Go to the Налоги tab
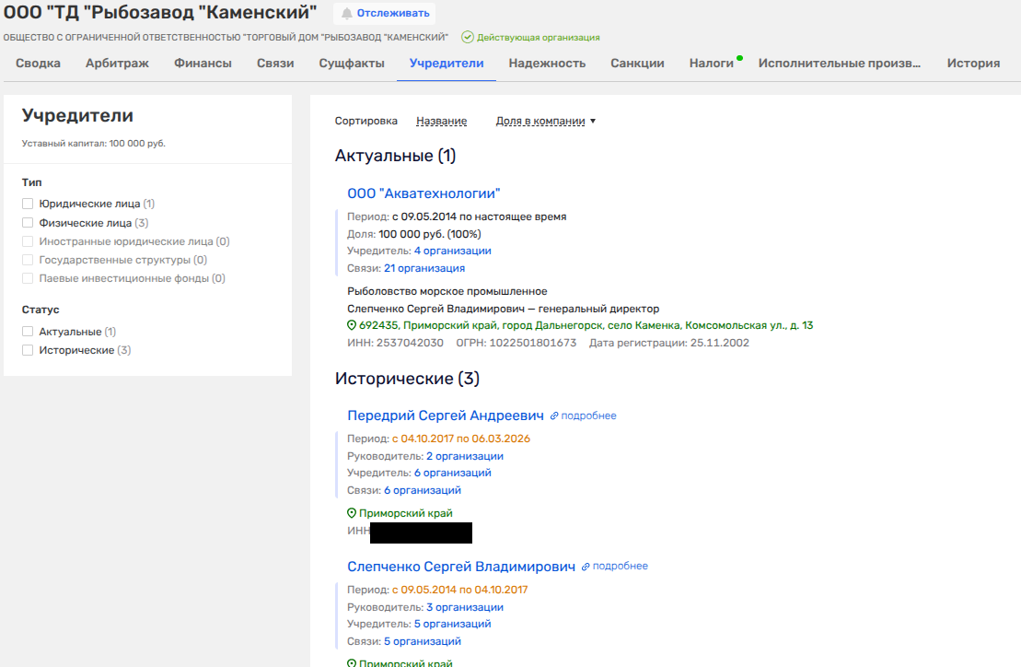This screenshot has height=667, width=1021. tap(711, 64)
